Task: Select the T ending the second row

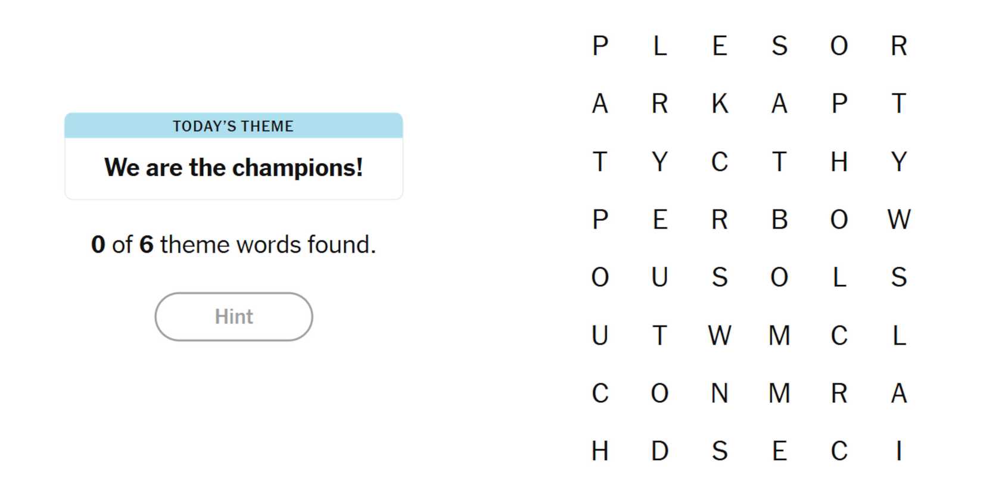Action: 899,104
